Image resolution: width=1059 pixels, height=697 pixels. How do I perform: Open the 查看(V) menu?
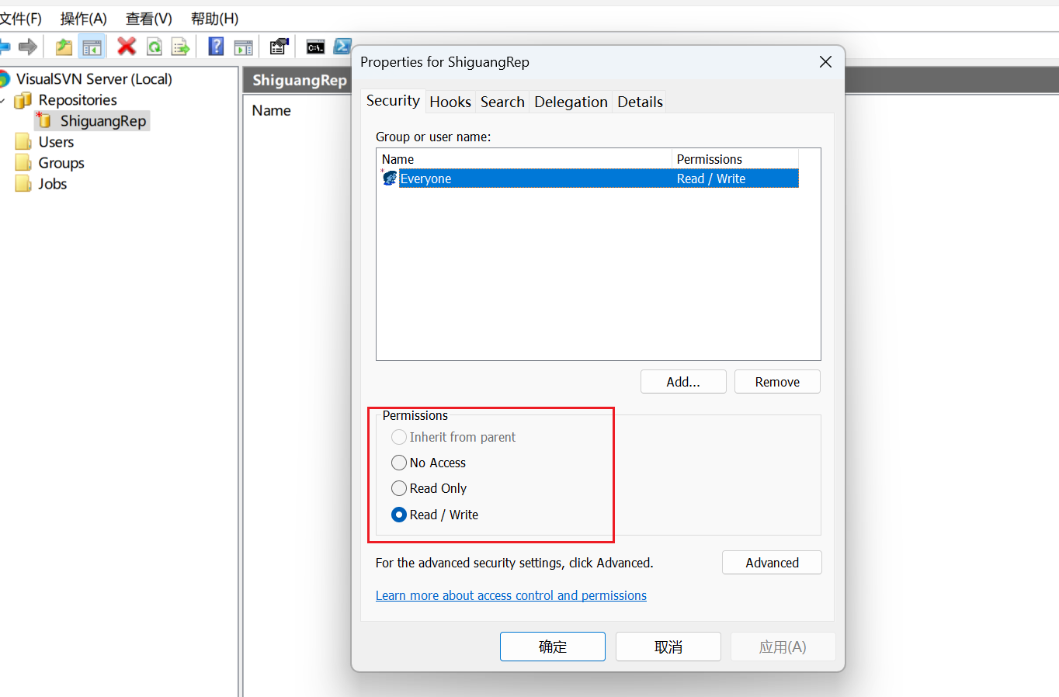pos(149,19)
